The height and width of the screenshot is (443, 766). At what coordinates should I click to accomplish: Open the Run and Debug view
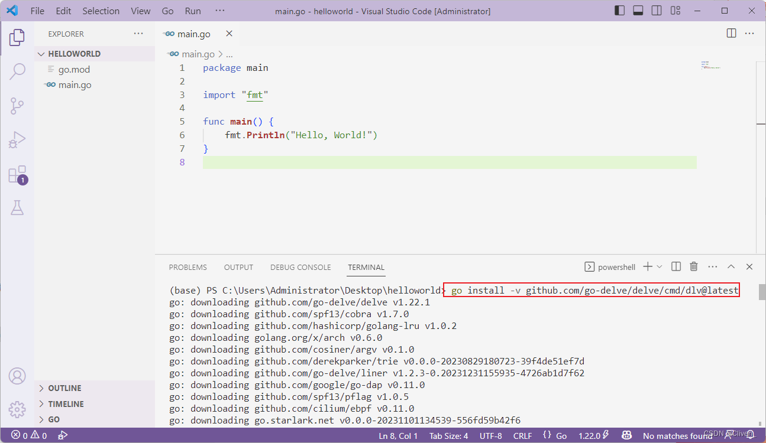pos(17,140)
